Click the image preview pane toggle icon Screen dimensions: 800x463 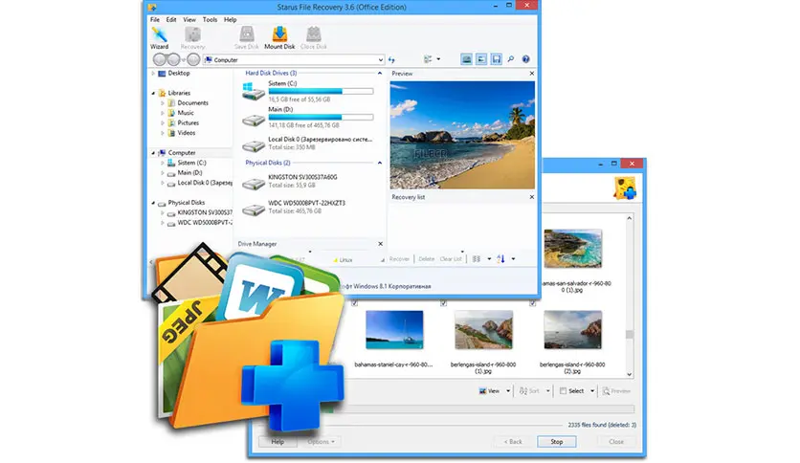tap(466, 59)
